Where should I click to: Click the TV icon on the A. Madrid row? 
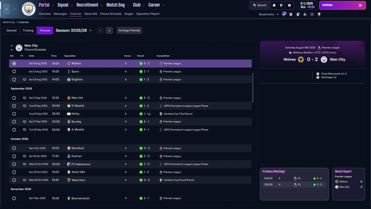[25, 130]
